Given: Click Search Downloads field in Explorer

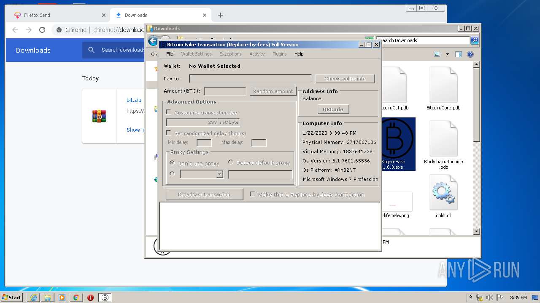Looking at the screenshot, I should point(424,40).
